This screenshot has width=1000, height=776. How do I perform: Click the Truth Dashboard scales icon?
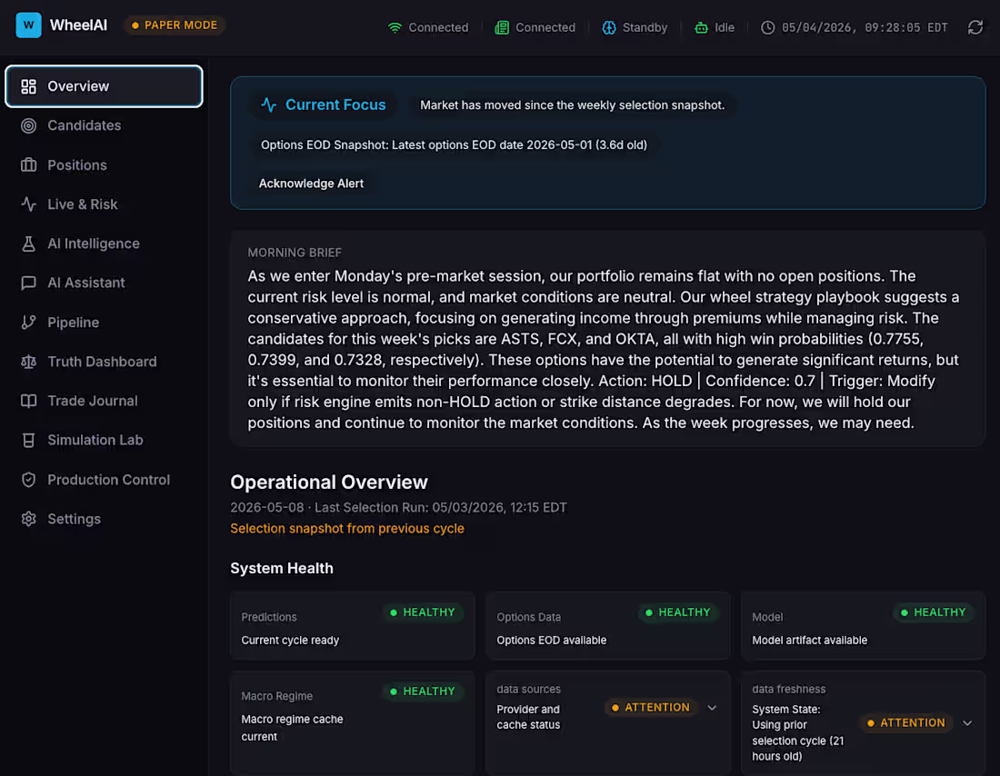29,362
